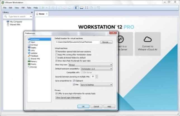Enable Keep VMs running after Workstation closes
180x116 pixels.
tap(56, 54)
